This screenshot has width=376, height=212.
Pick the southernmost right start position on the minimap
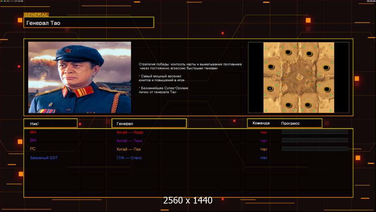point(308,105)
